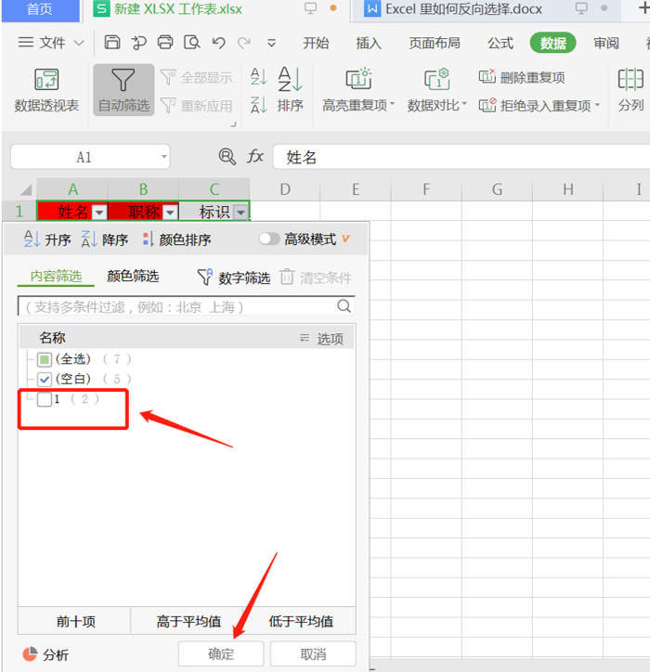The image size is (650, 672).
Task: Click the 数字筛选 number filter option
Action: (234, 278)
